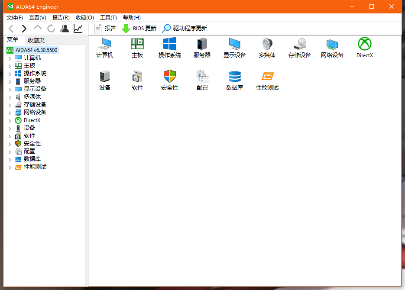405x290 pixels.
Task: Click the refresh icon in toolbar
Action: (x=51, y=29)
